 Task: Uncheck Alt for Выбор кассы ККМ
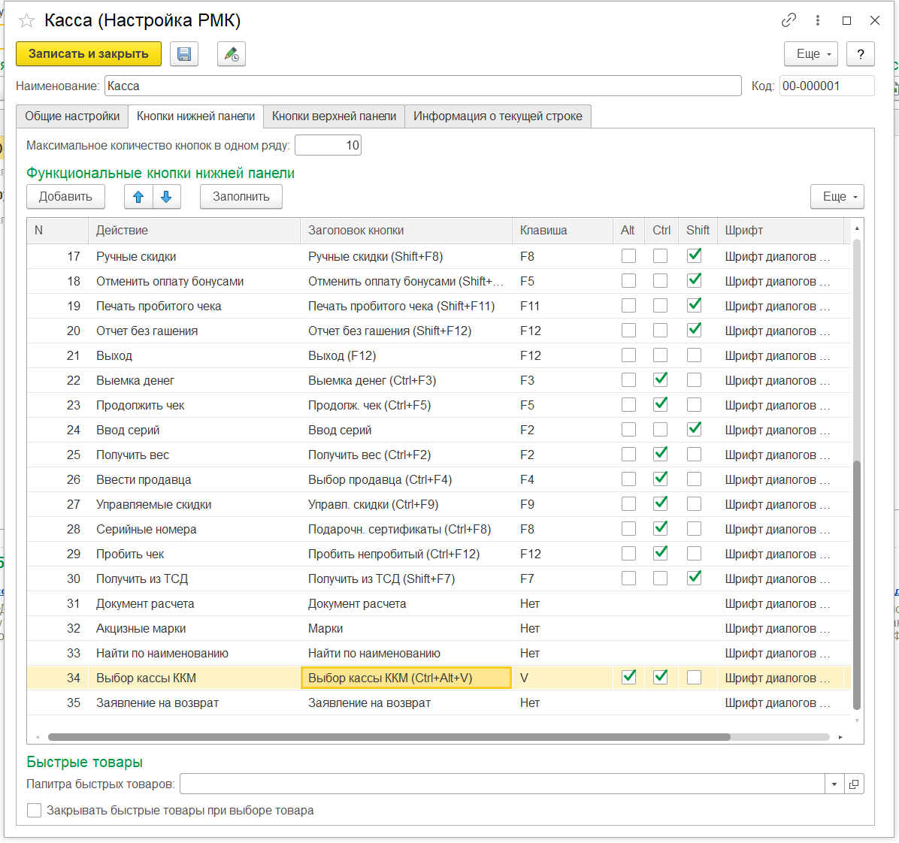tap(629, 678)
